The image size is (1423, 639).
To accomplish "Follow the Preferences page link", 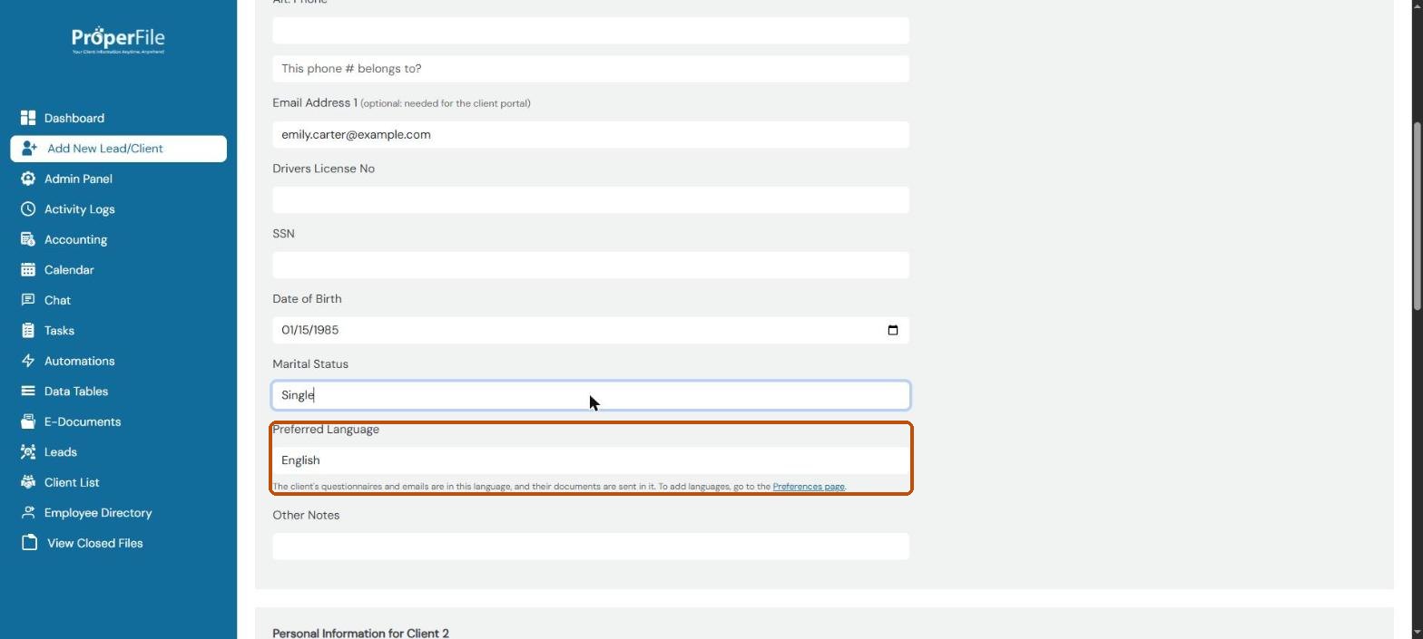I will pos(809,487).
